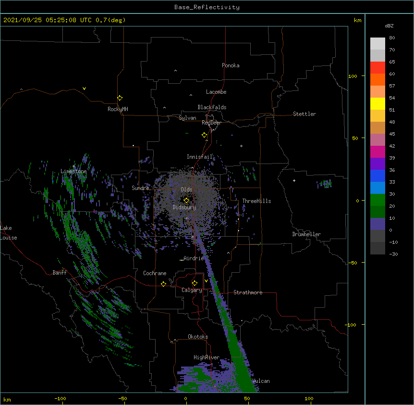The height and width of the screenshot is (405, 414).
Task: Click the Airdrie city label
Action: pos(194,258)
